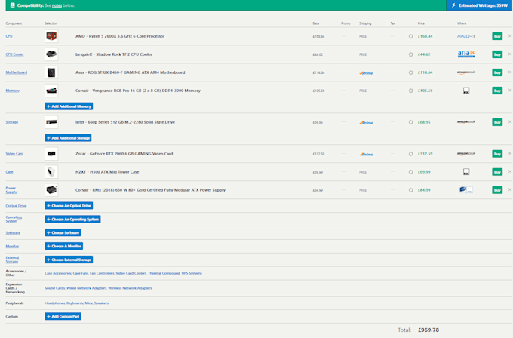Click Add Custom Part button
The image size is (513, 338).
point(63,316)
